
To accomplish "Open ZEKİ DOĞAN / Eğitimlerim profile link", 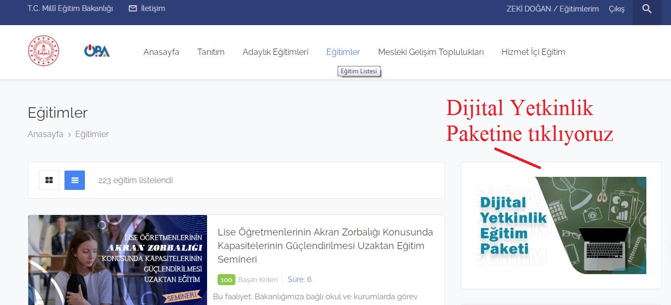I will pos(552,9).
